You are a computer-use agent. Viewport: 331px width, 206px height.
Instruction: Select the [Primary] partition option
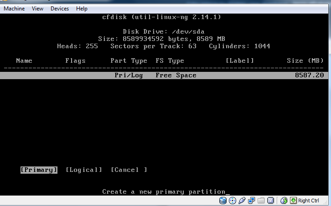(x=39, y=170)
